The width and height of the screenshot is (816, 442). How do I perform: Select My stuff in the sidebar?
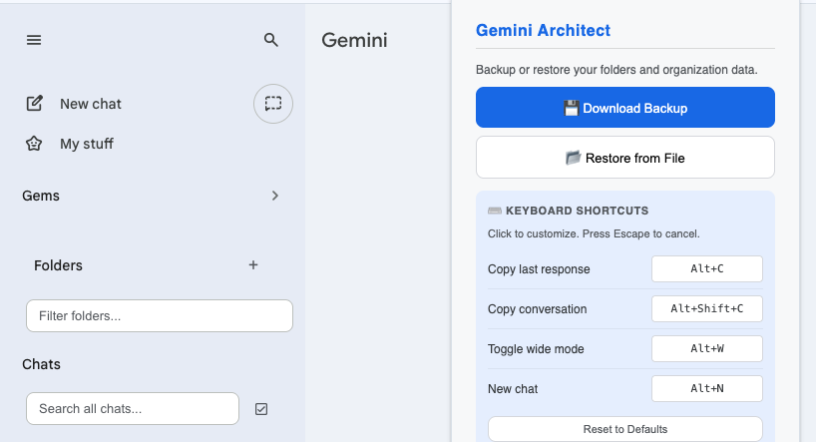coord(87,144)
